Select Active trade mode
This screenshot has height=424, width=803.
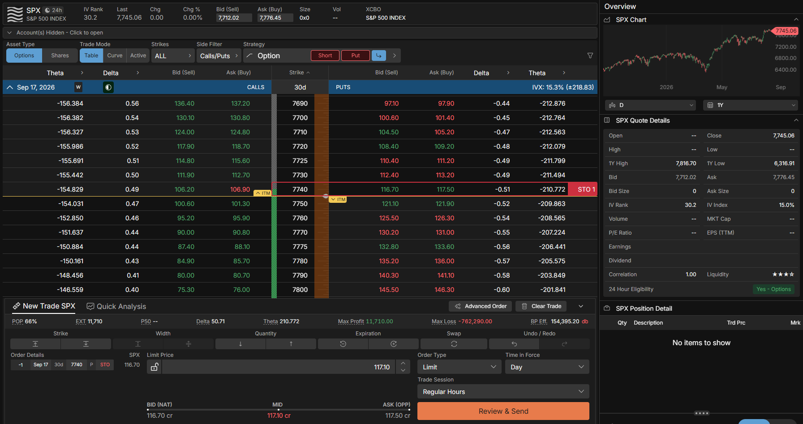pos(138,56)
